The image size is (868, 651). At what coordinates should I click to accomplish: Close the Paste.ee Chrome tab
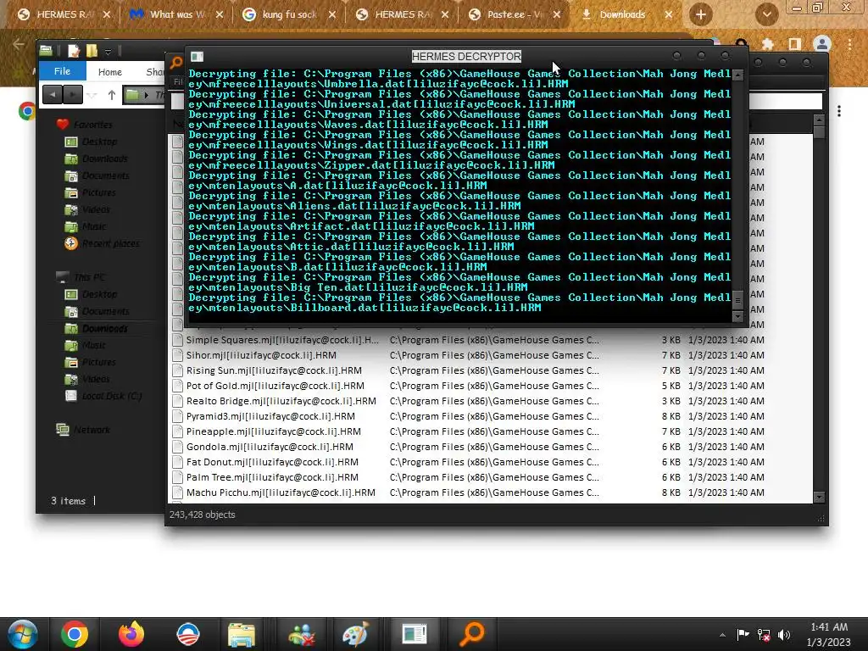(x=556, y=15)
